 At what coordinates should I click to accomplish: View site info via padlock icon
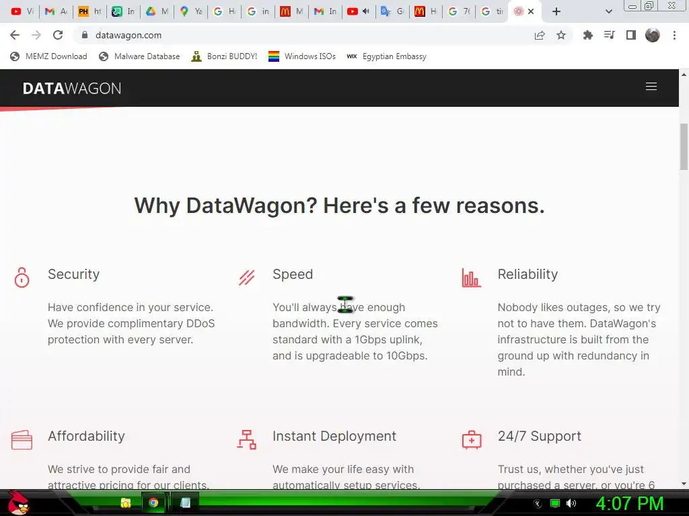[x=85, y=35]
